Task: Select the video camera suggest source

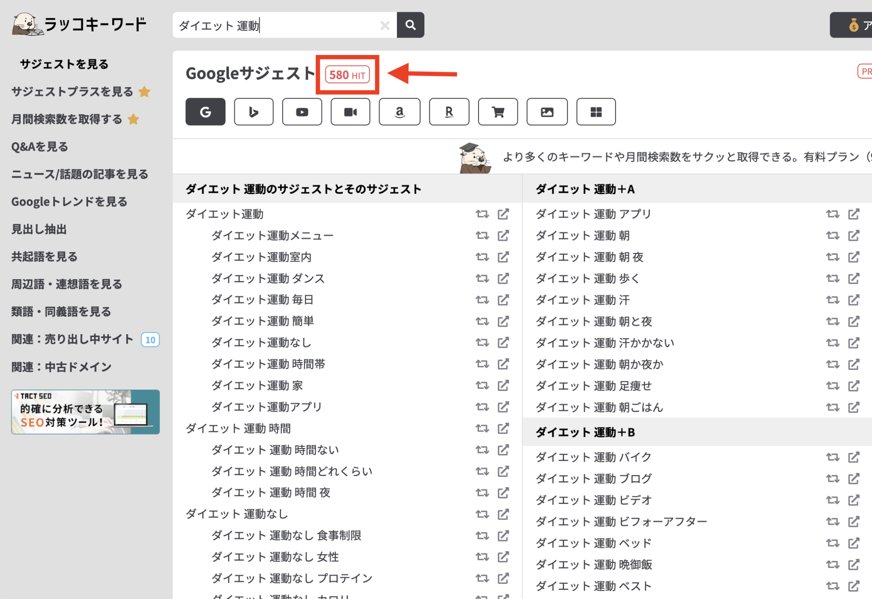Action: click(350, 112)
